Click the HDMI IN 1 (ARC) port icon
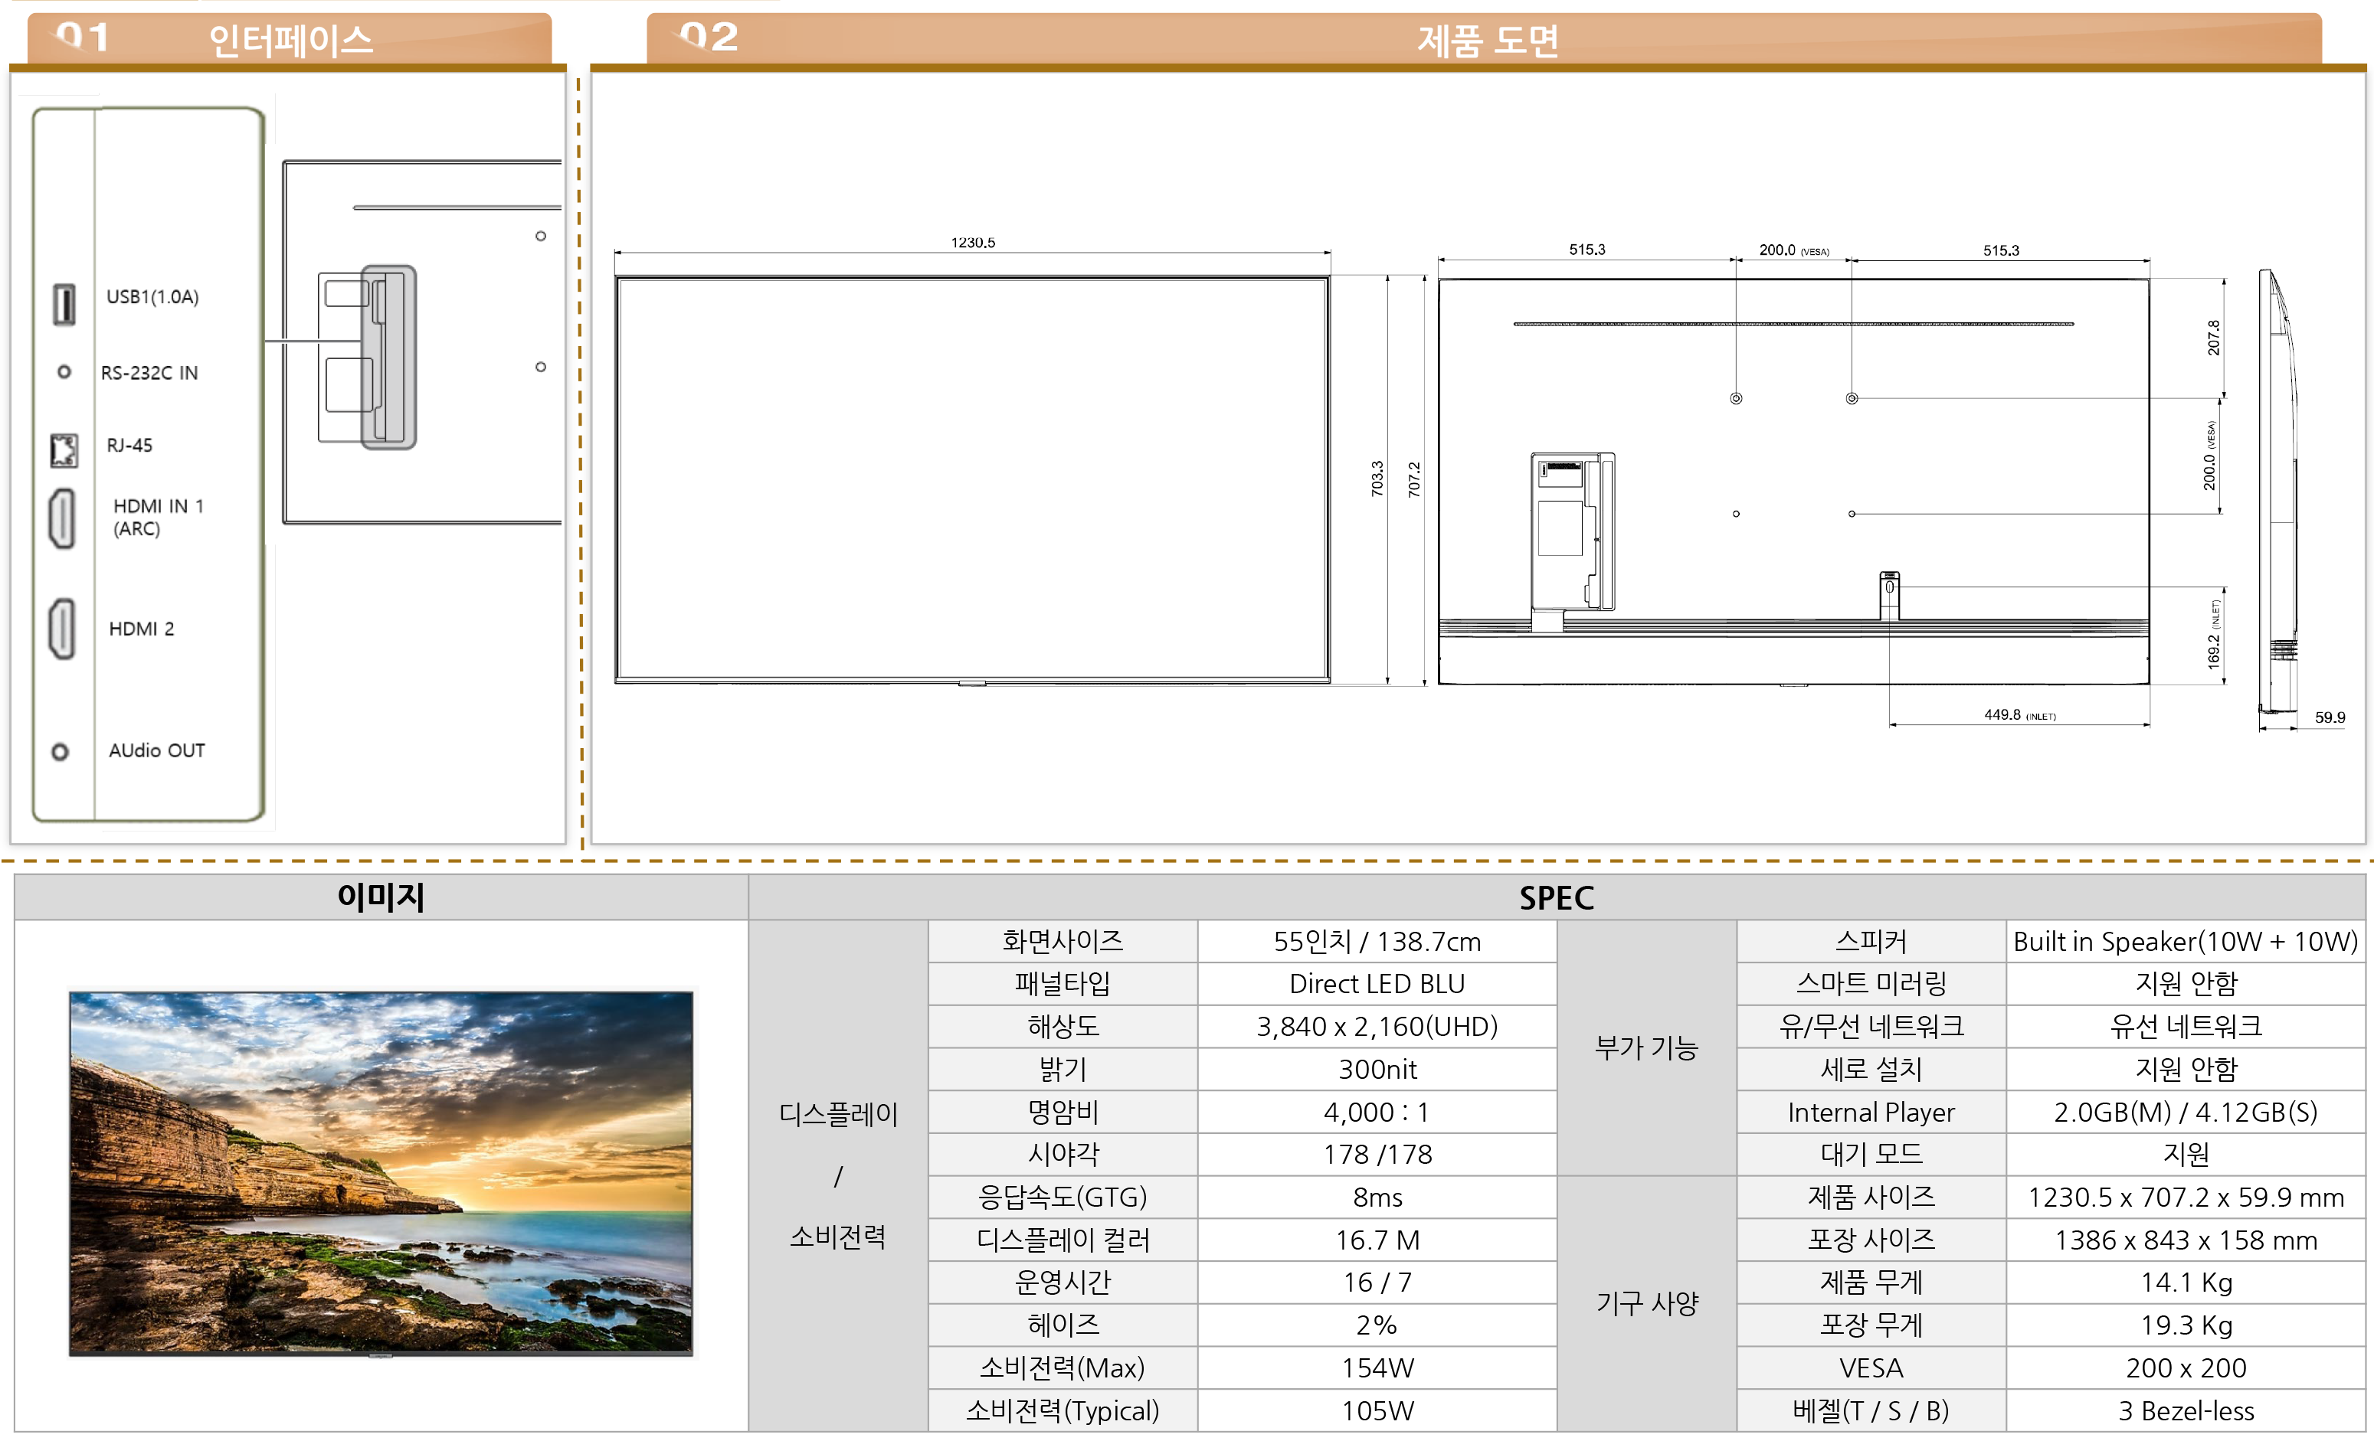 click(61, 518)
